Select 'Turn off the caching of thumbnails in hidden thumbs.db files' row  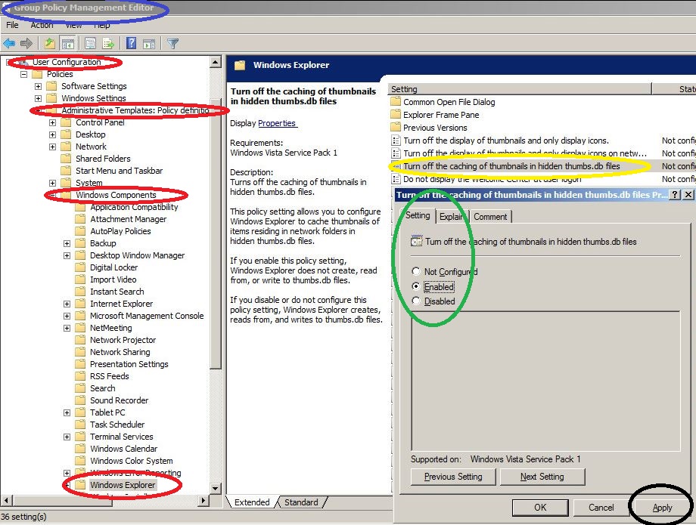pos(542,166)
